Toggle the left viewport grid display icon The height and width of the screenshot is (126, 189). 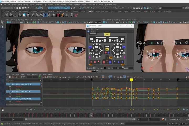pyautogui.click(x=38, y=22)
